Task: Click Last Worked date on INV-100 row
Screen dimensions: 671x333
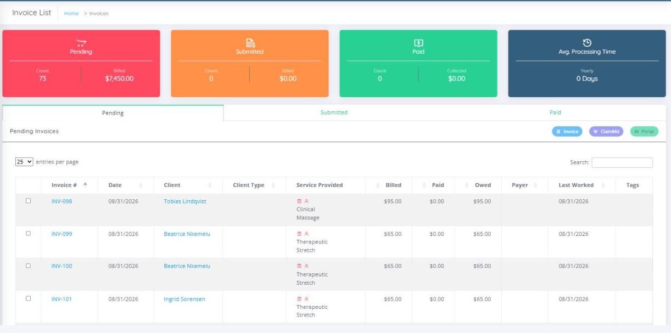Action: click(x=573, y=266)
